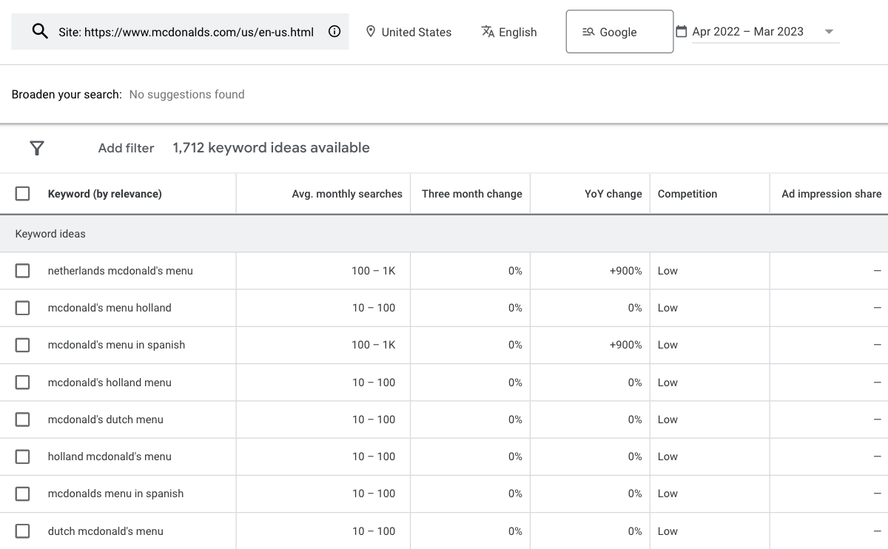888x549 pixels.
Task: Click 1,712 keyword ideas available text
Action: coord(271,148)
